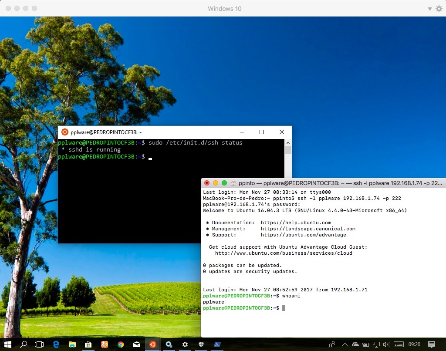Click the speaker icon to adjust volume
The image size is (446, 351).
(386, 344)
